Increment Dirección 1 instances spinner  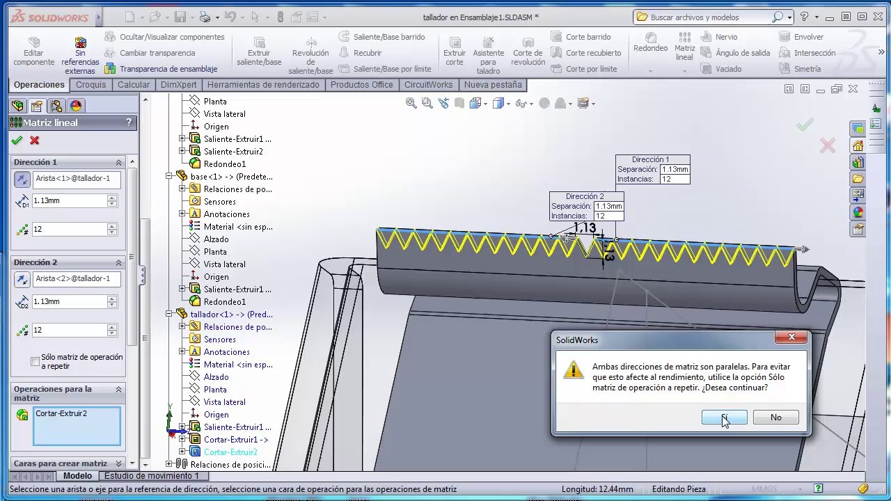[x=111, y=226]
